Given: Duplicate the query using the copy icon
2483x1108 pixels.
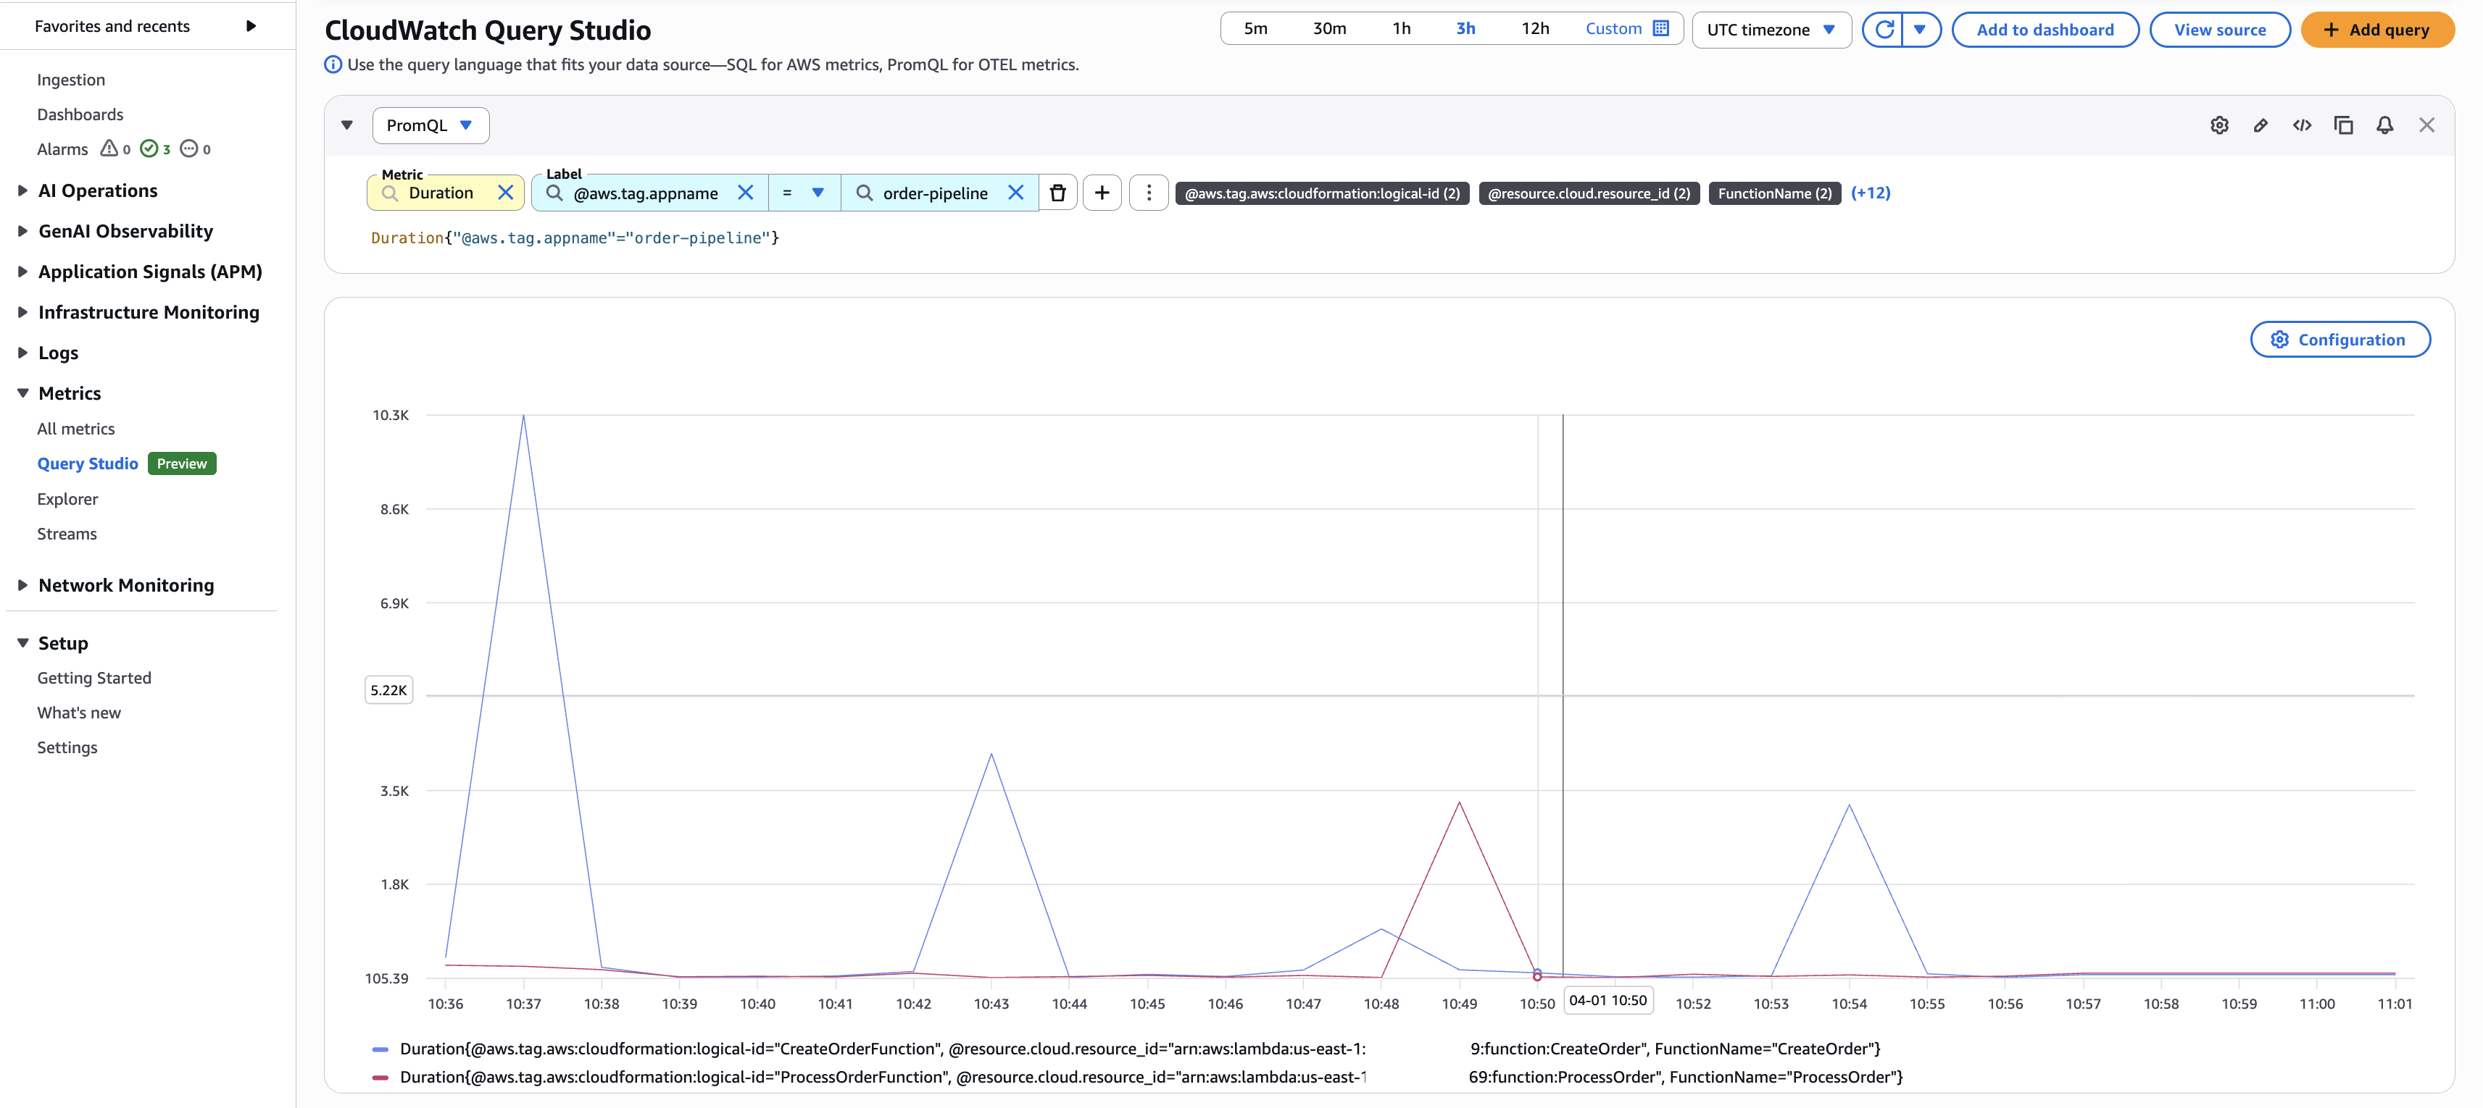Looking at the screenshot, I should click(x=2344, y=125).
